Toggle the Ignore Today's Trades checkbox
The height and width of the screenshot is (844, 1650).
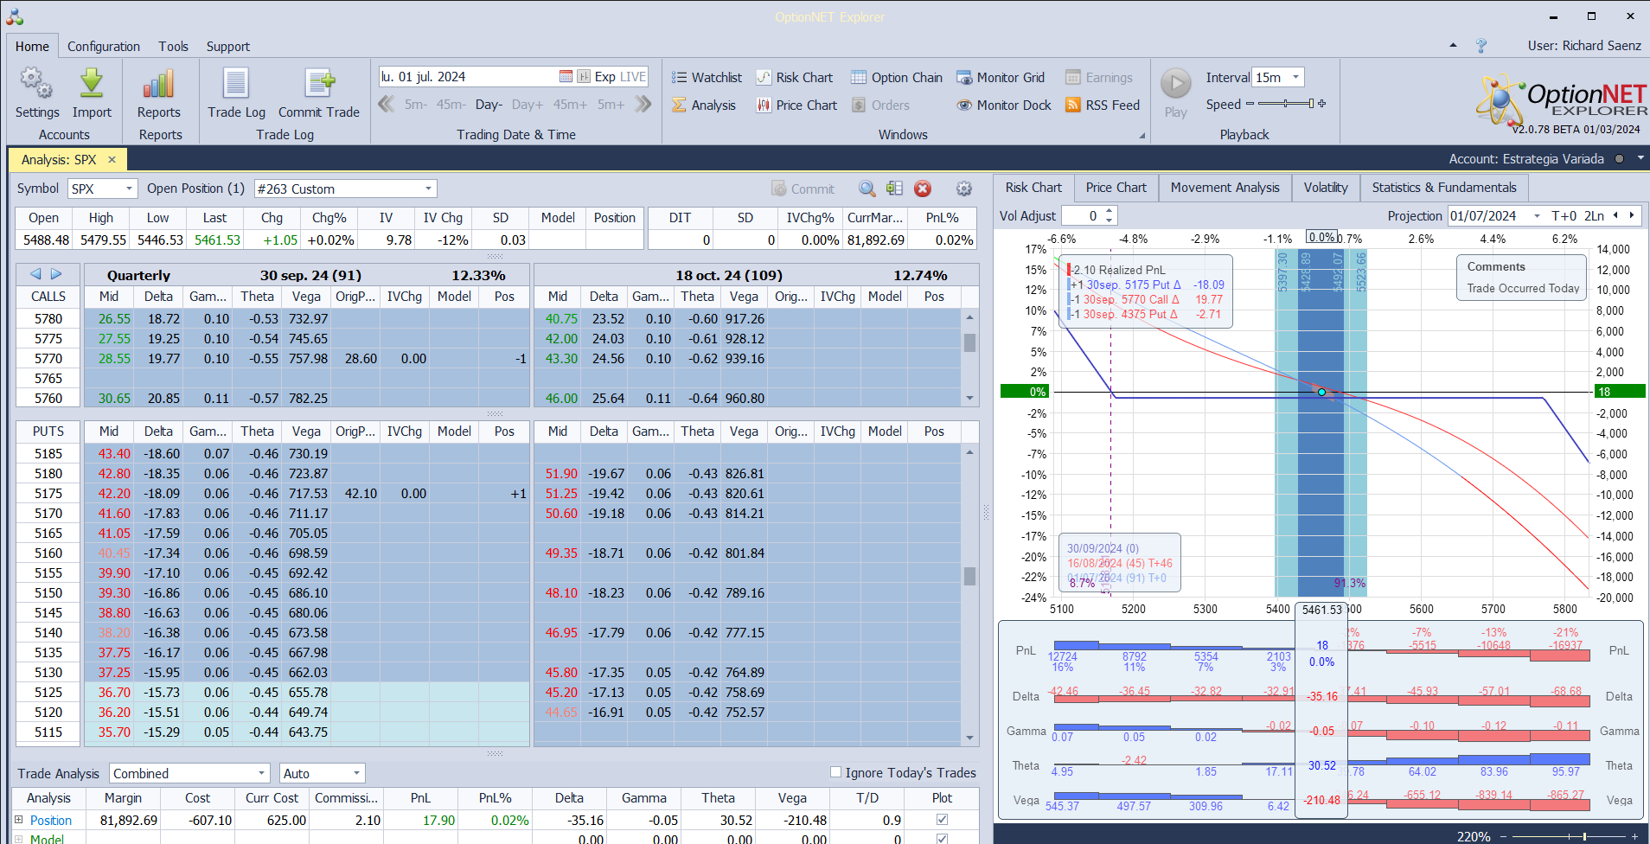coord(835,772)
